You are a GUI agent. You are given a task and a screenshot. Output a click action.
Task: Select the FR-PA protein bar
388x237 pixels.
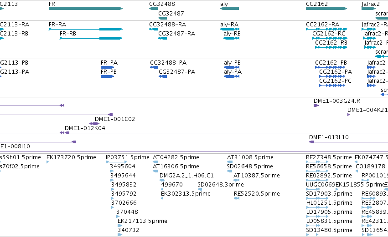click(x=108, y=67)
